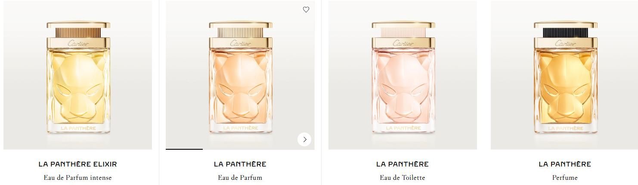The height and width of the screenshot is (185, 638).
Task: Click the Eau de Parfum intense subtitle
Action: (x=78, y=177)
